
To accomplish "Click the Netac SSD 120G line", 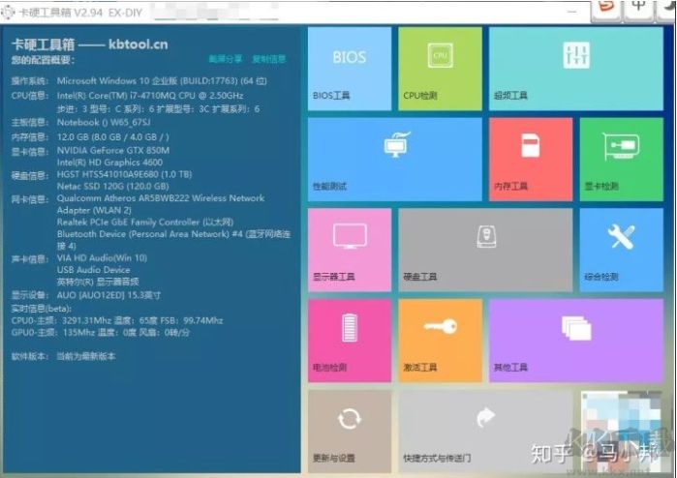I will tap(112, 187).
